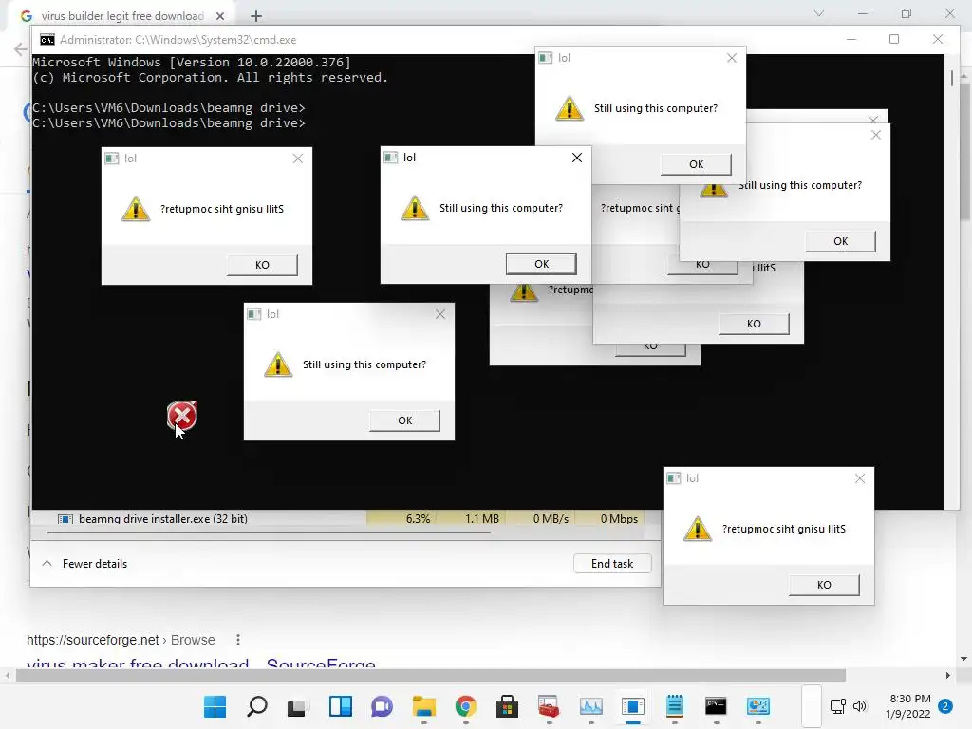Click the scroll down arrow of Chrome's vertical scrollbar
The width and height of the screenshot is (972, 729).
(x=963, y=659)
